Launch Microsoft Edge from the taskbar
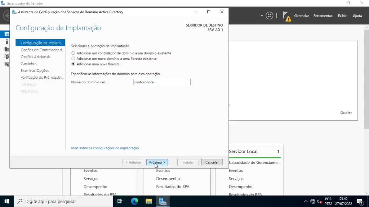Image resolution: width=369 pixels, height=207 pixels. [x=134, y=201]
